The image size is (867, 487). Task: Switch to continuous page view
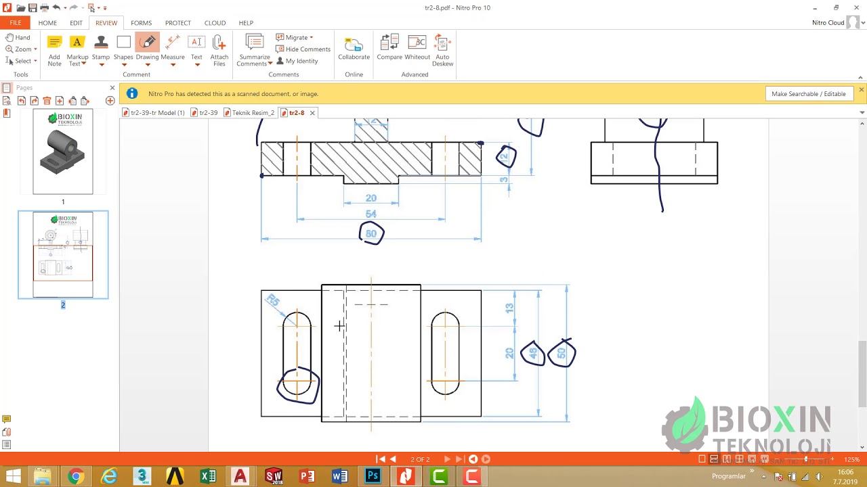click(714, 459)
